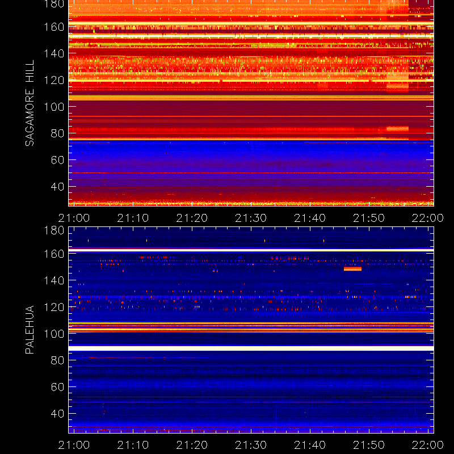The image size is (454, 454).
Task: Select the 140 label on Palehua axis
Action: click(54, 280)
